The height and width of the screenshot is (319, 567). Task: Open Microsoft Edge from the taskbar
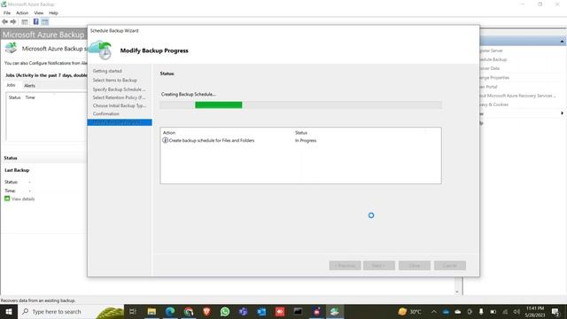pos(170,311)
